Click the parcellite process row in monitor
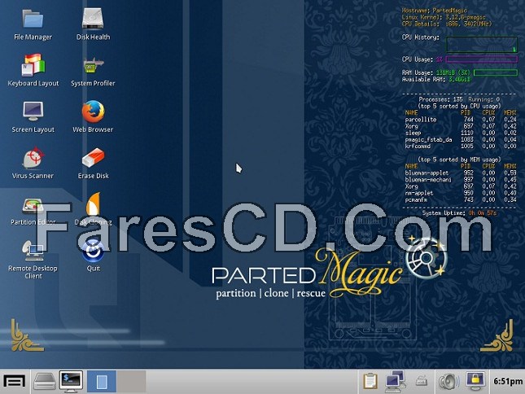The width and height of the screenshot is (525, 394). point(461,120)
